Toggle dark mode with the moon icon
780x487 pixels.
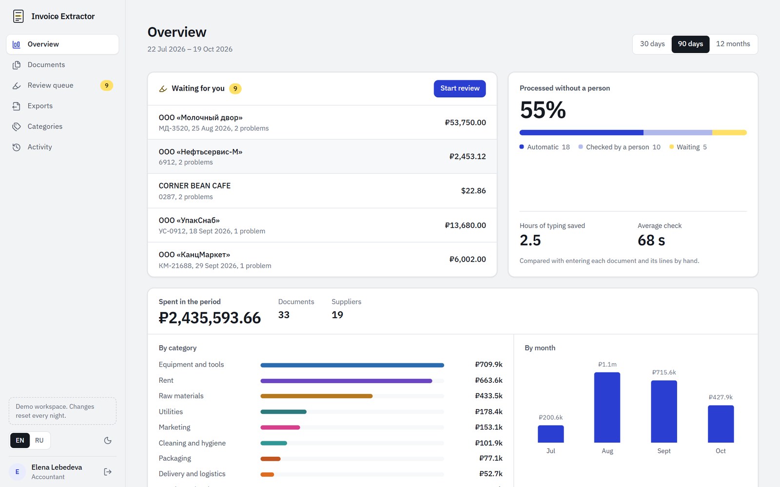pos(108,440)
